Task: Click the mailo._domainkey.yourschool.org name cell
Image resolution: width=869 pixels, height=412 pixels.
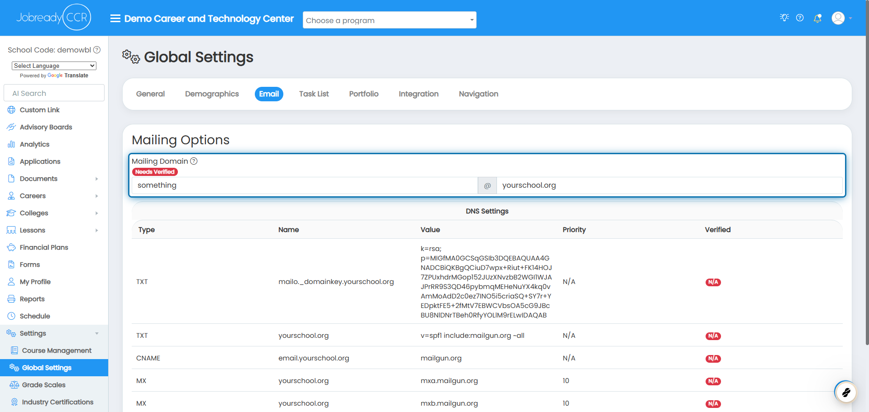Action: 336,282
